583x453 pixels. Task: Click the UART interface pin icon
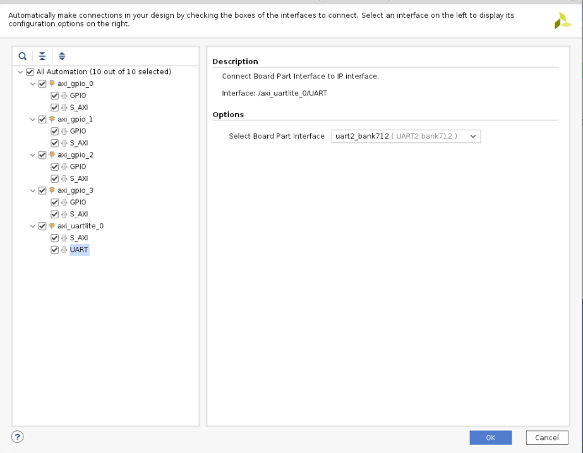pos(64,250)
